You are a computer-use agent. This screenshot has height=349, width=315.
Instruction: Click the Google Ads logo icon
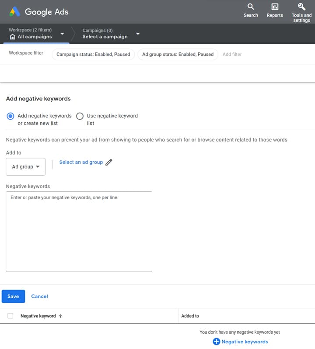(14, 11)
